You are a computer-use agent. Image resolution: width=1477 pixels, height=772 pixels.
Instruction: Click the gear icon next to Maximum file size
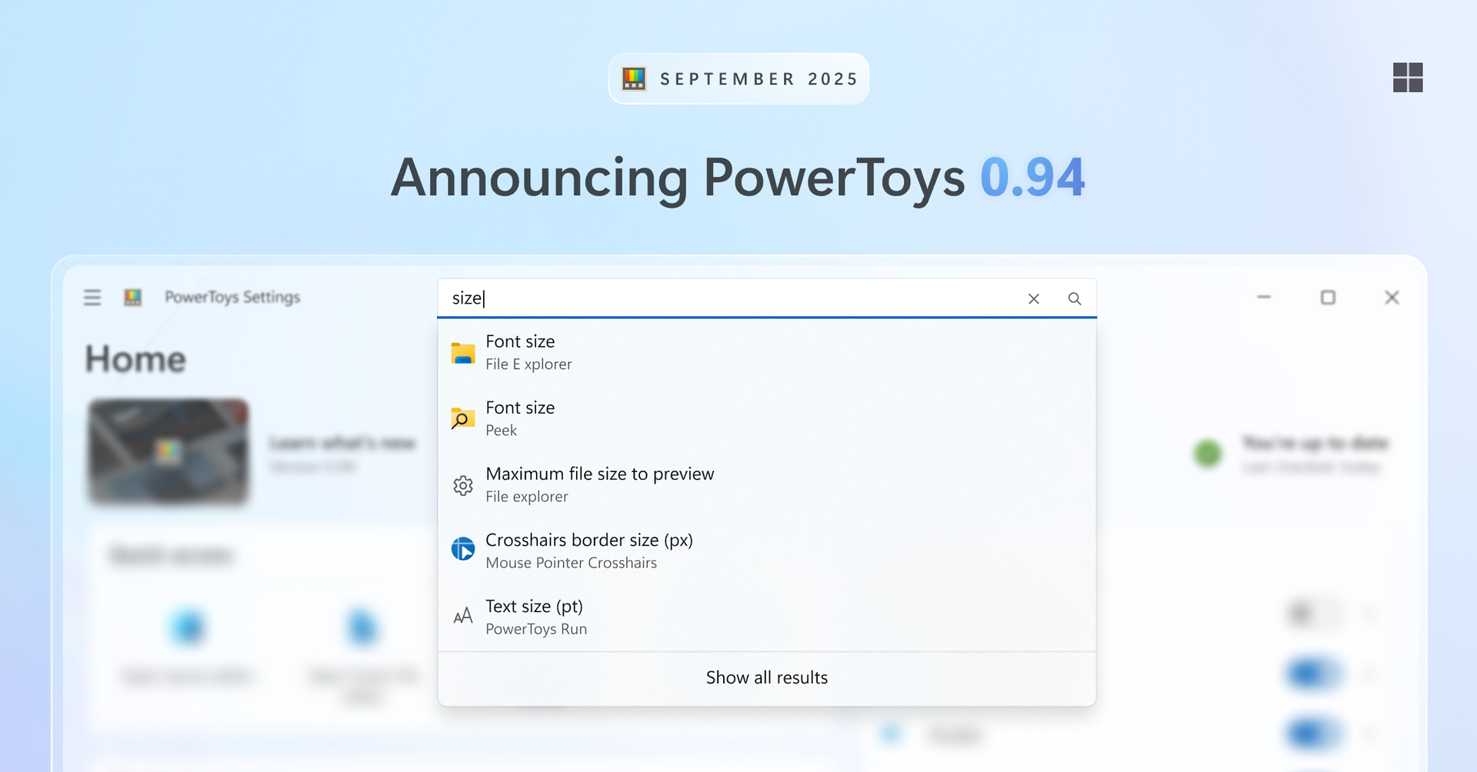[x=462, y=485]
